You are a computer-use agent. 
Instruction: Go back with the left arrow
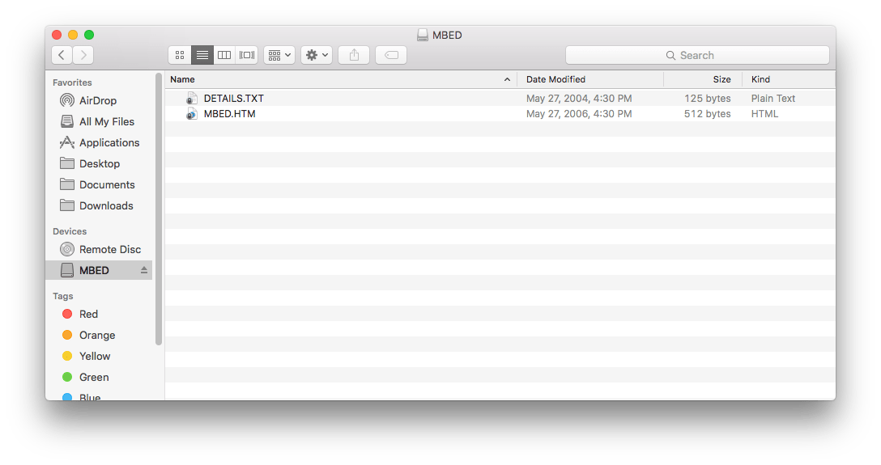[62, 55]
